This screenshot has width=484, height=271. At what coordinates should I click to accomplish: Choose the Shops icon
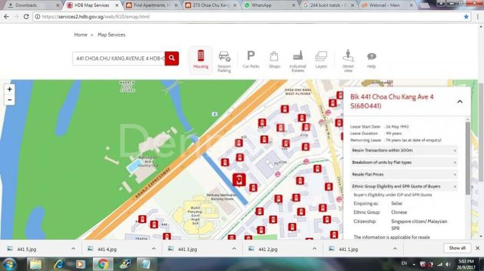[274, 60]
